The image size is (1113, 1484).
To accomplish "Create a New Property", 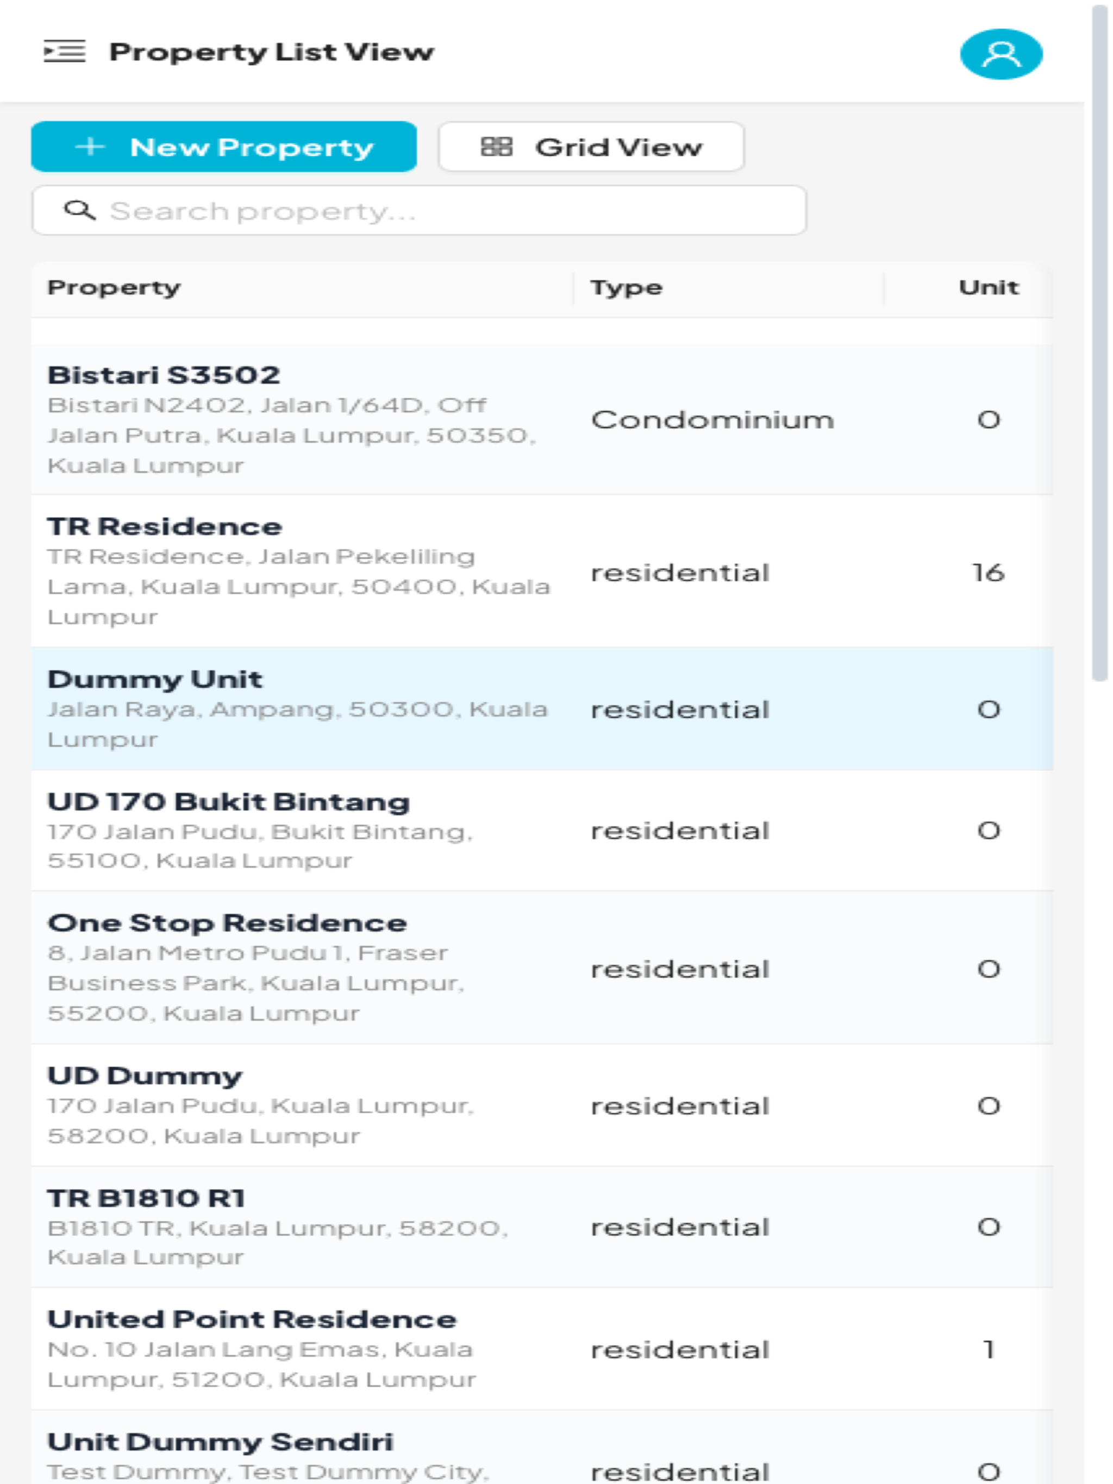I will [223, 146].
